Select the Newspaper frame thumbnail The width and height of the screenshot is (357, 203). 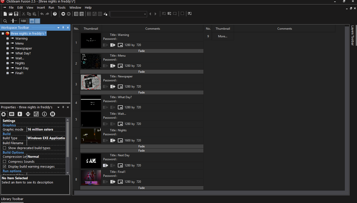point(91,82)
